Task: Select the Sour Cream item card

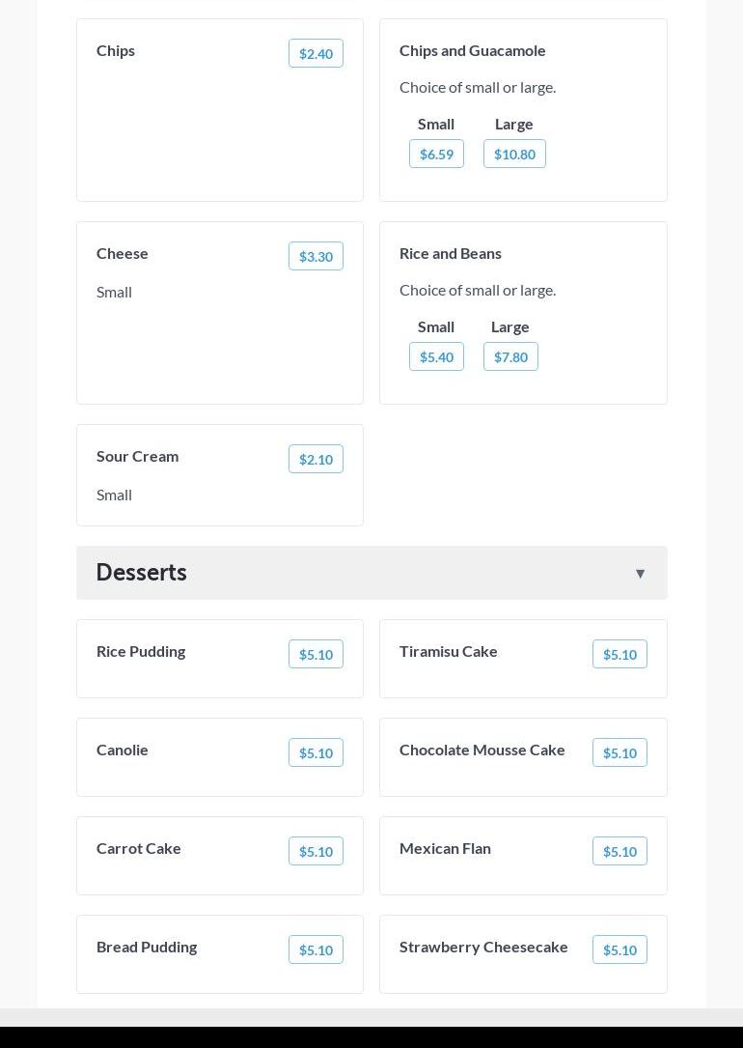Action: [x=220, y=475]
